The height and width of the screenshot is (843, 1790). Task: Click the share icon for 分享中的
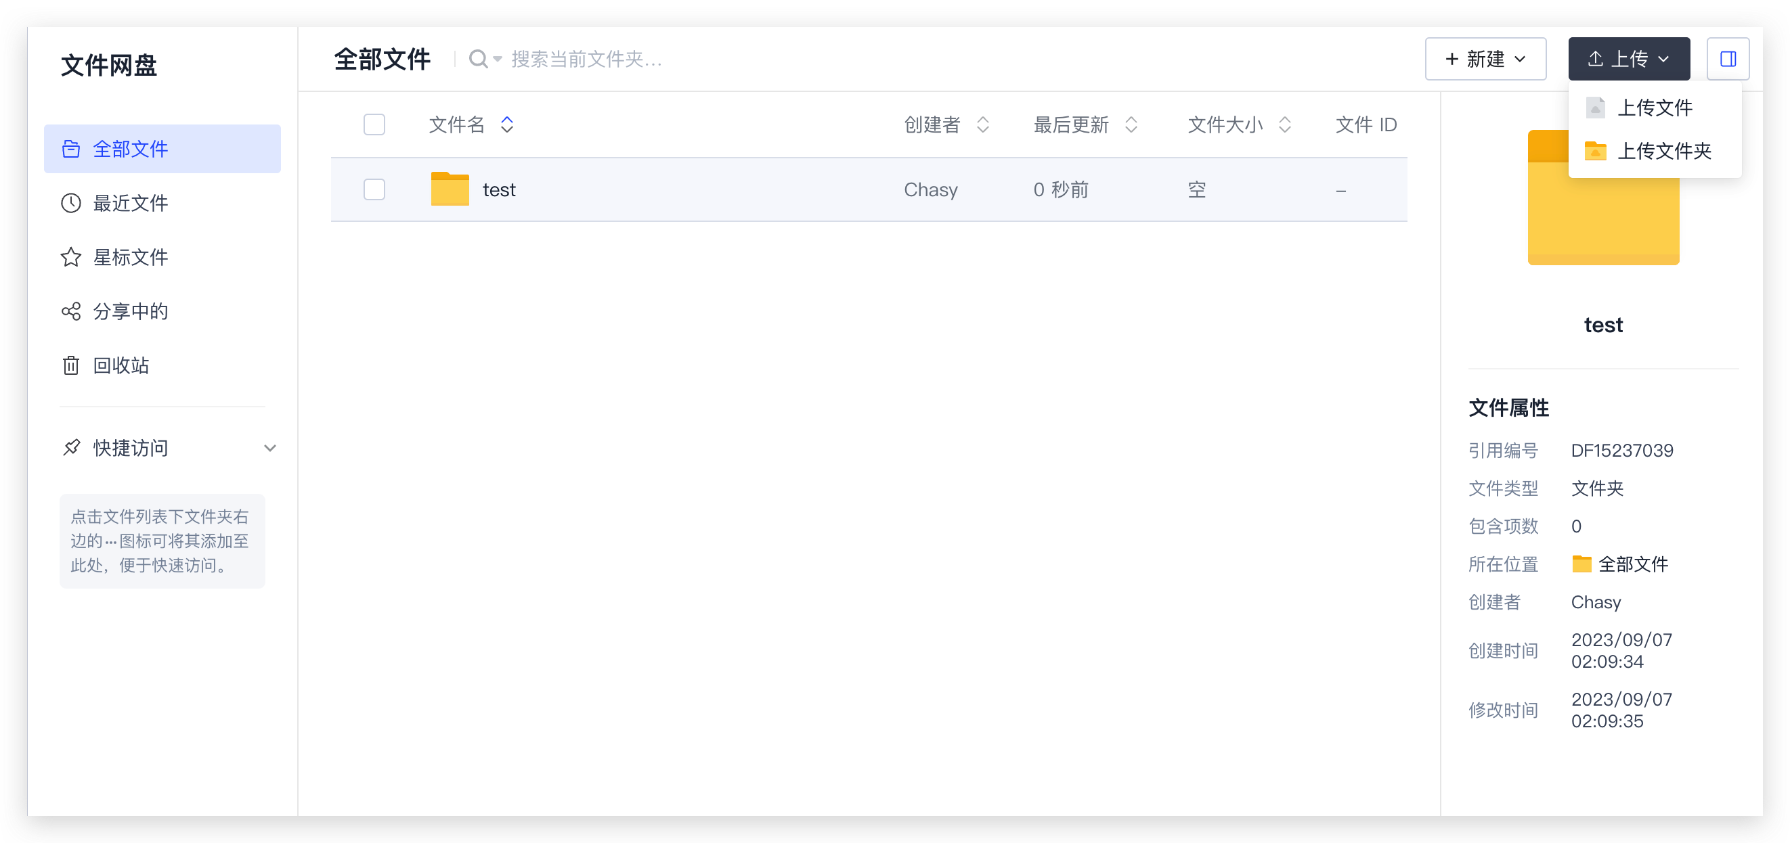[x=71, y=311]
